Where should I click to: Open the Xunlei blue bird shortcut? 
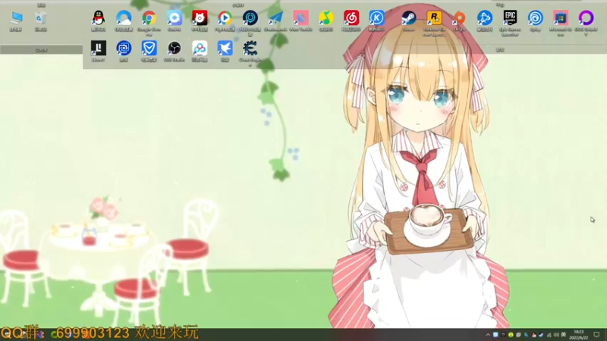[225, 52]
